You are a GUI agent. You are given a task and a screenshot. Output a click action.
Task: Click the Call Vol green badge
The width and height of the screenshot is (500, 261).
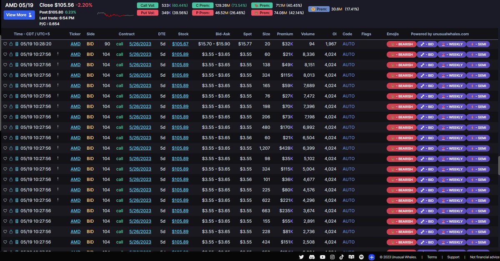coord(147,6)
